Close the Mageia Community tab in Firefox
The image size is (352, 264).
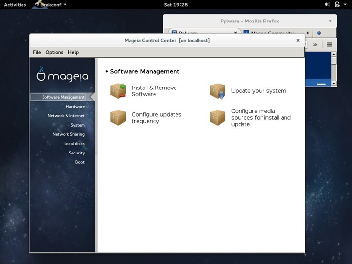pos(308,33)
